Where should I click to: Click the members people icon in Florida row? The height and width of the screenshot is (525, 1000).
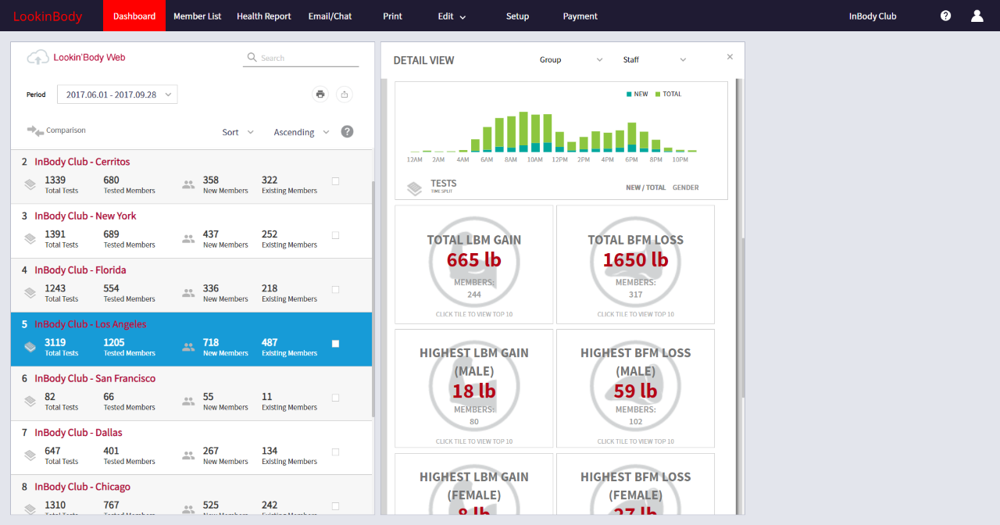[188, 293]
